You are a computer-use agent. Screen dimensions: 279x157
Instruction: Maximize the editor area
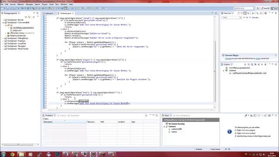point(216,13)
